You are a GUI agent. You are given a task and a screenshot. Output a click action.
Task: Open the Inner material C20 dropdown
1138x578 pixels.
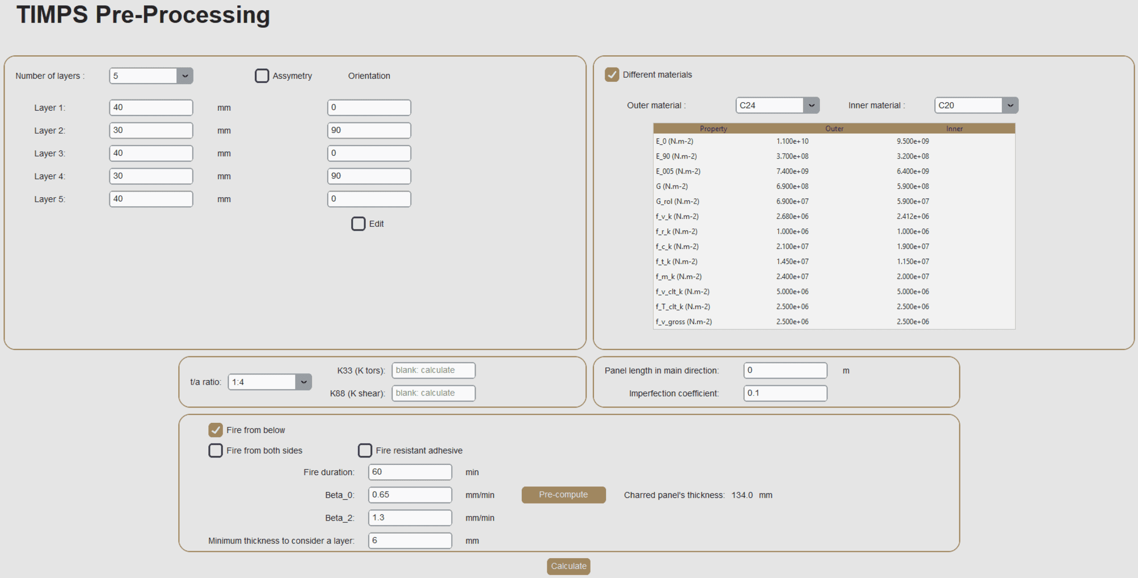click(x=976, y=105)
